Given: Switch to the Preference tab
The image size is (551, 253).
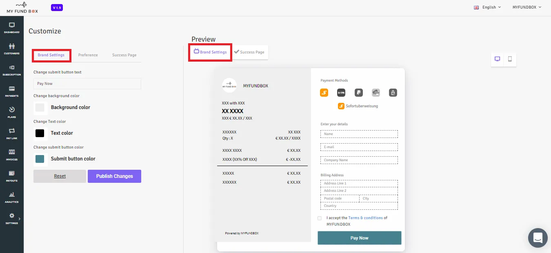Looking at the screenshot, I should pyautogui.click(x=88, y=55).
